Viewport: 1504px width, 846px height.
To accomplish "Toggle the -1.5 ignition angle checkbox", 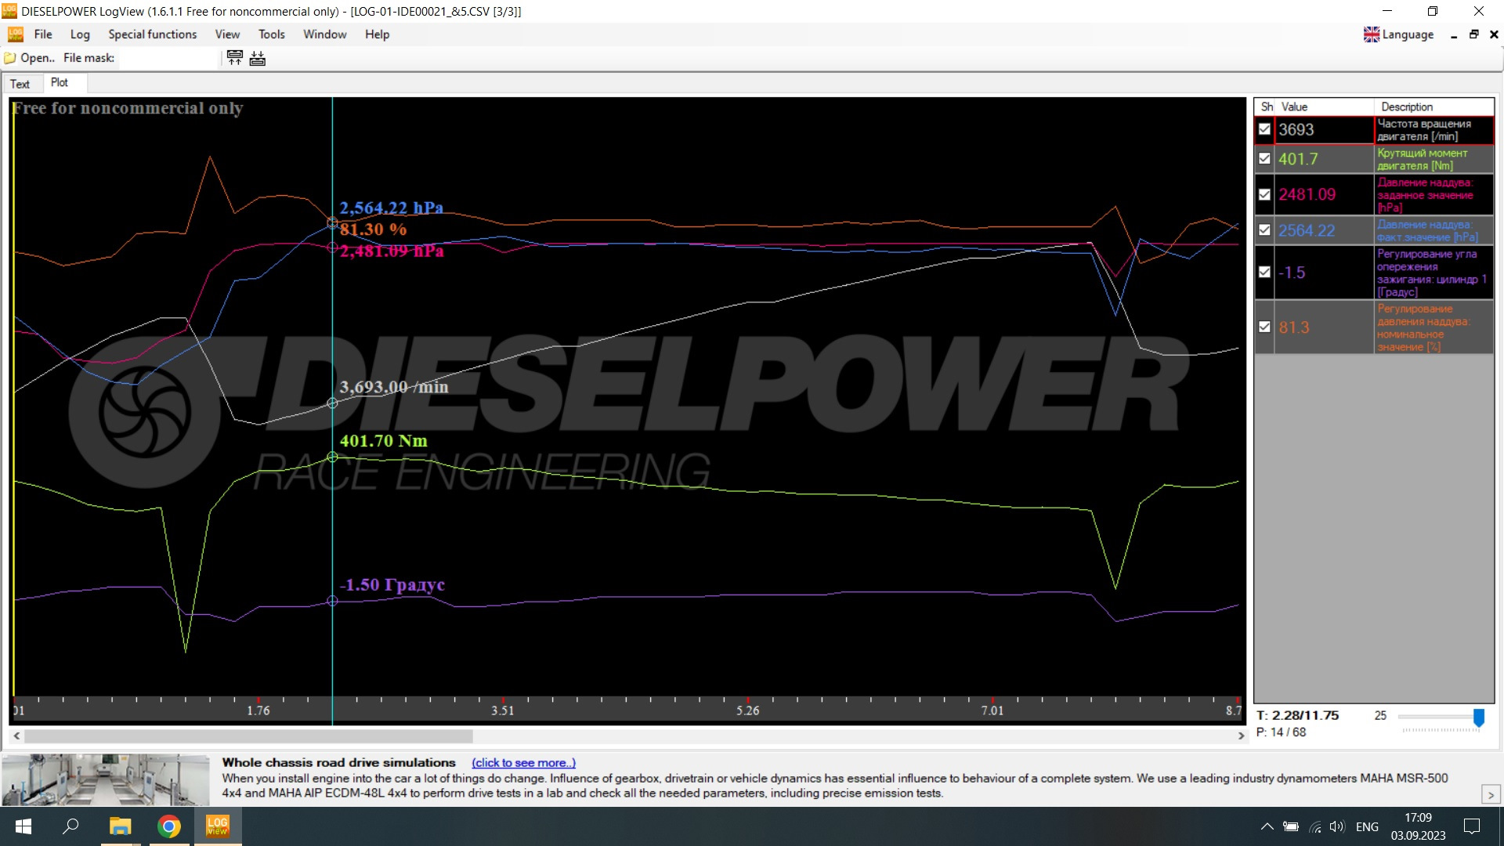I will pyautogui.click(x=1264, y=272).
